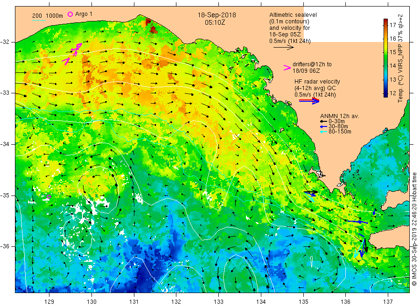
Task: Click the green 14 degree colorbar section
Action: [x=386, y=65]
